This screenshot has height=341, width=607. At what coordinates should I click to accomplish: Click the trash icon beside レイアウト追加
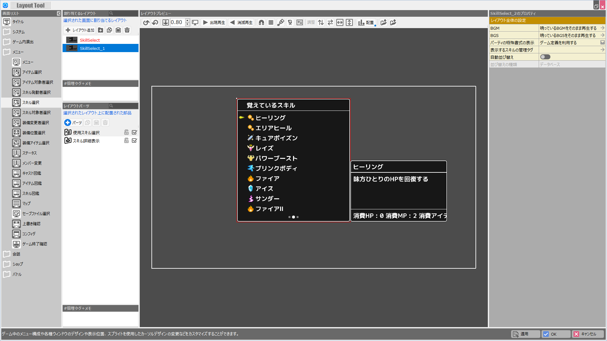[127, 30]
